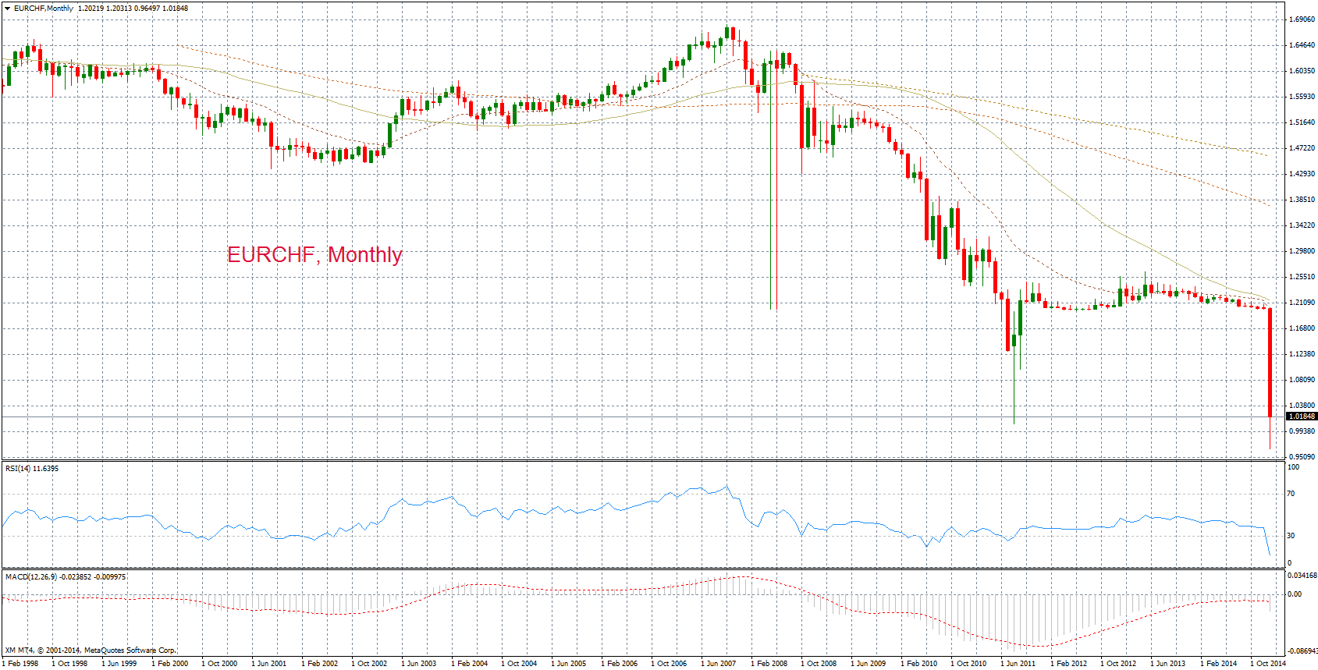Click the 1.21090 price axis label
1318x670 pixels.
[1302, 302]
